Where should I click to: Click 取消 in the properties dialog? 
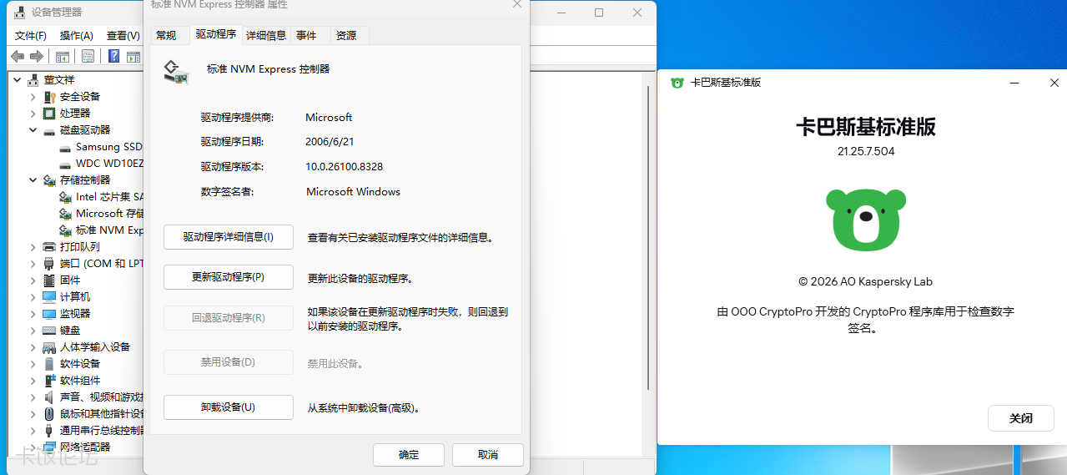coord(488,455)
